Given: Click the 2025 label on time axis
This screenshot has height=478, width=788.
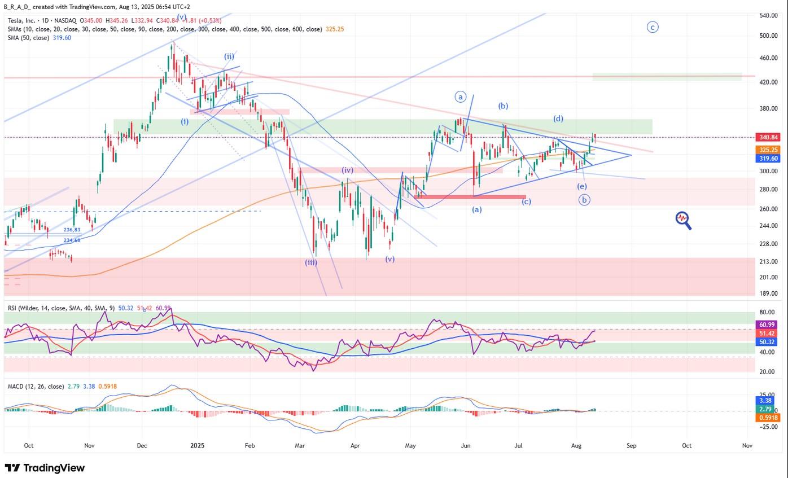Looking at the screenshot, I should pos(196,445).
